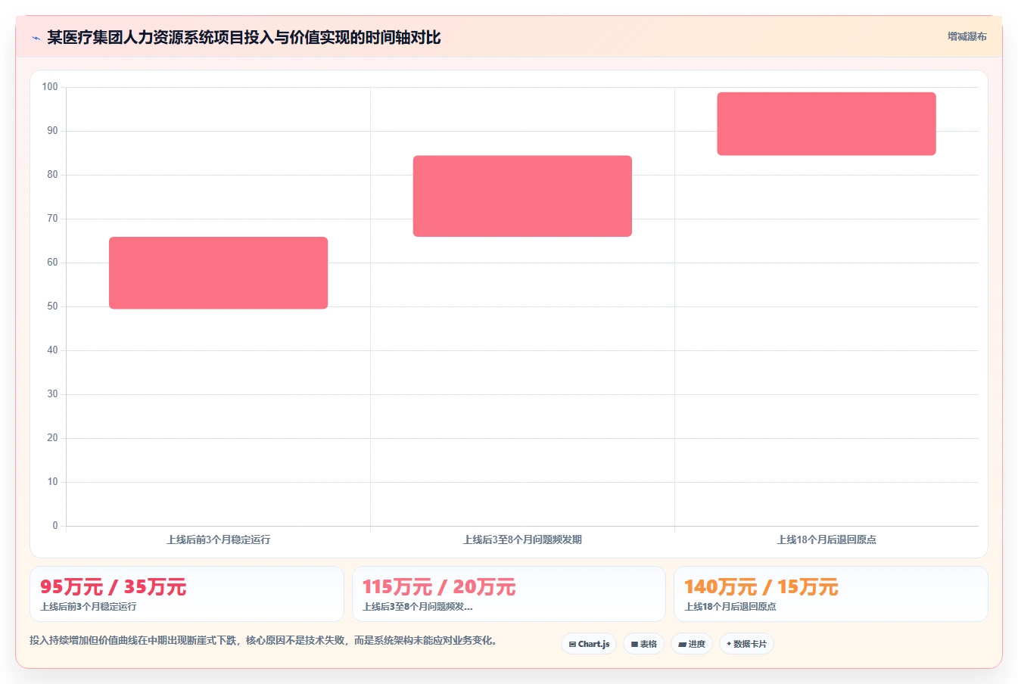Click the 增减瀑布 label in the header
Image resolution: width=1018 pixels, height=684 pixels.
(967, 36)
